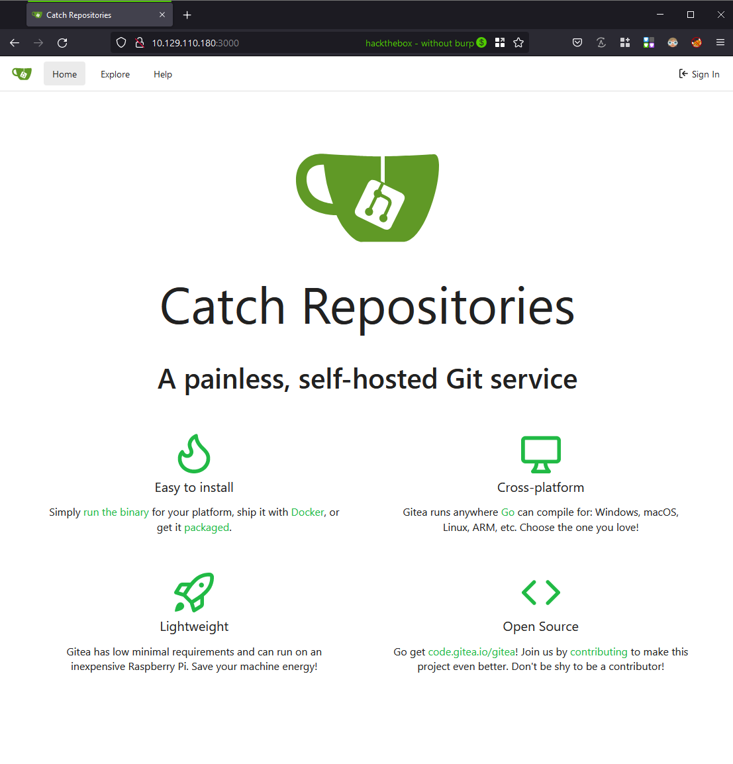Bookmark this page with star icon

pyautogui.click(x=518, y=42)
